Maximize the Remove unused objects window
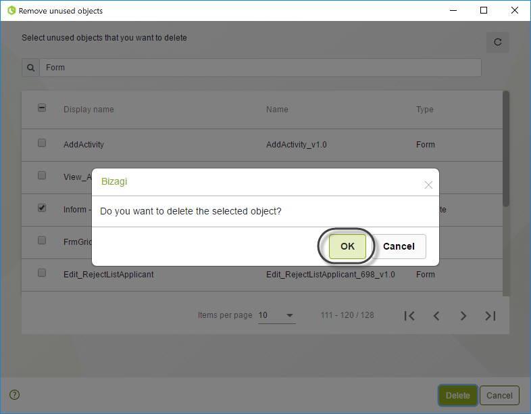531x414 pixels. 484,10
